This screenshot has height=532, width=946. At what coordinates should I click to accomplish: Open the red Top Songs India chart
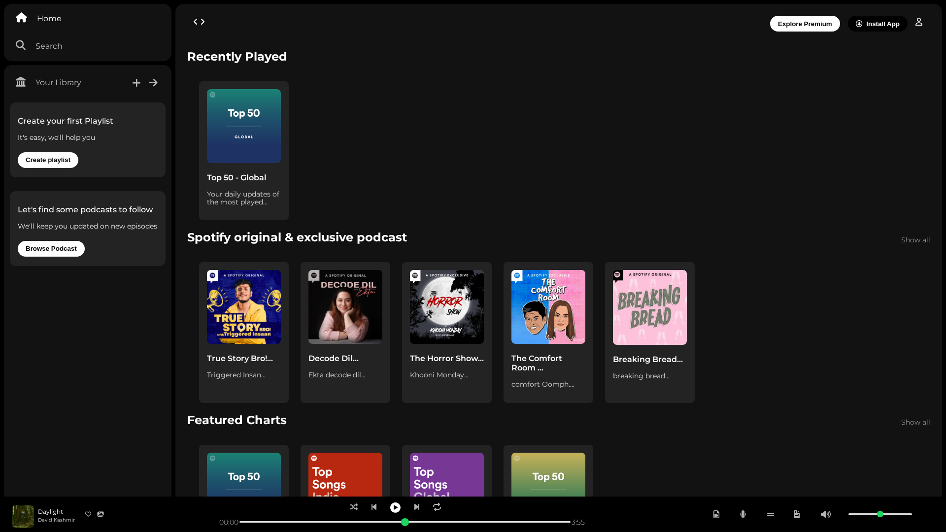point(345,474)
